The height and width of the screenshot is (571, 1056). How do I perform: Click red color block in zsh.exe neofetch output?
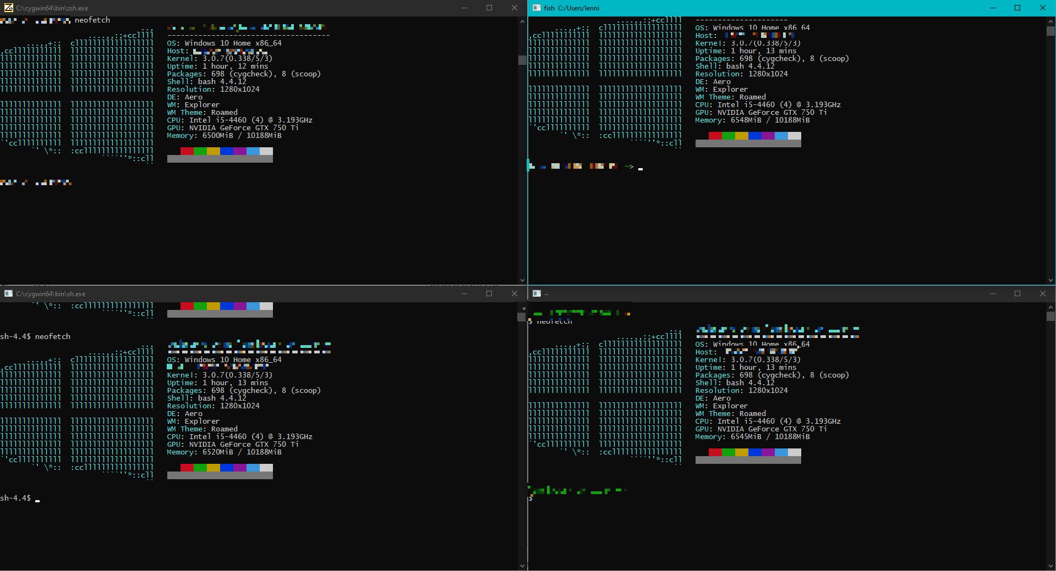click(187, 151)
